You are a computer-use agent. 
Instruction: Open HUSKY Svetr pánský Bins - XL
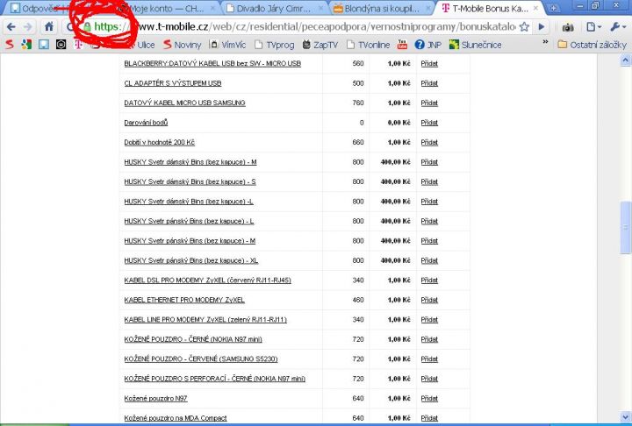pos(191,261)
